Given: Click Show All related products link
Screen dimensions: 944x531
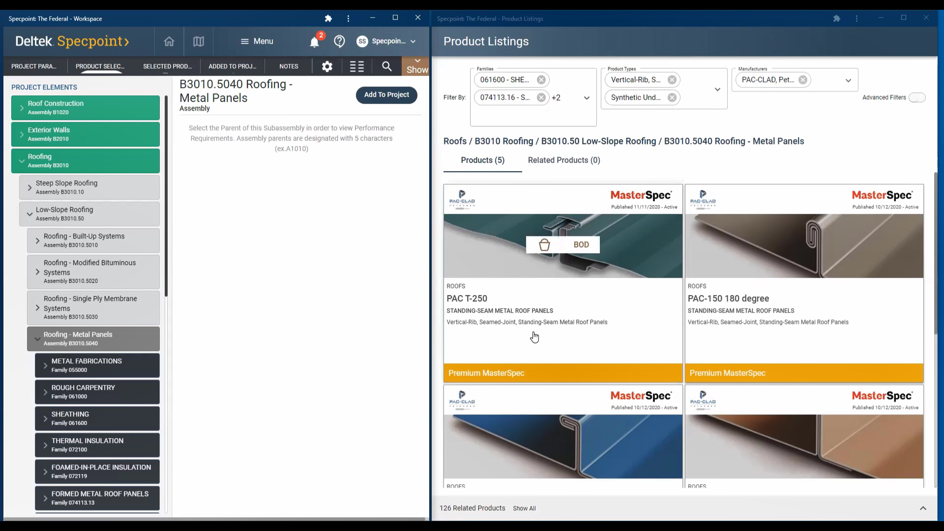Looking at the screenshot, I should click(524, 508).
